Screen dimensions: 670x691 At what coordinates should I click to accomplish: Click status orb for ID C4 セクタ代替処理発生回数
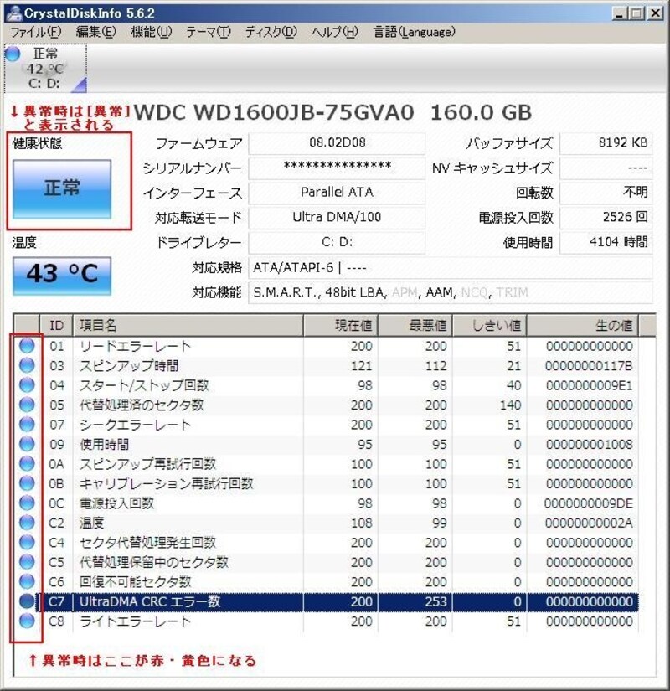click(27, 542)
